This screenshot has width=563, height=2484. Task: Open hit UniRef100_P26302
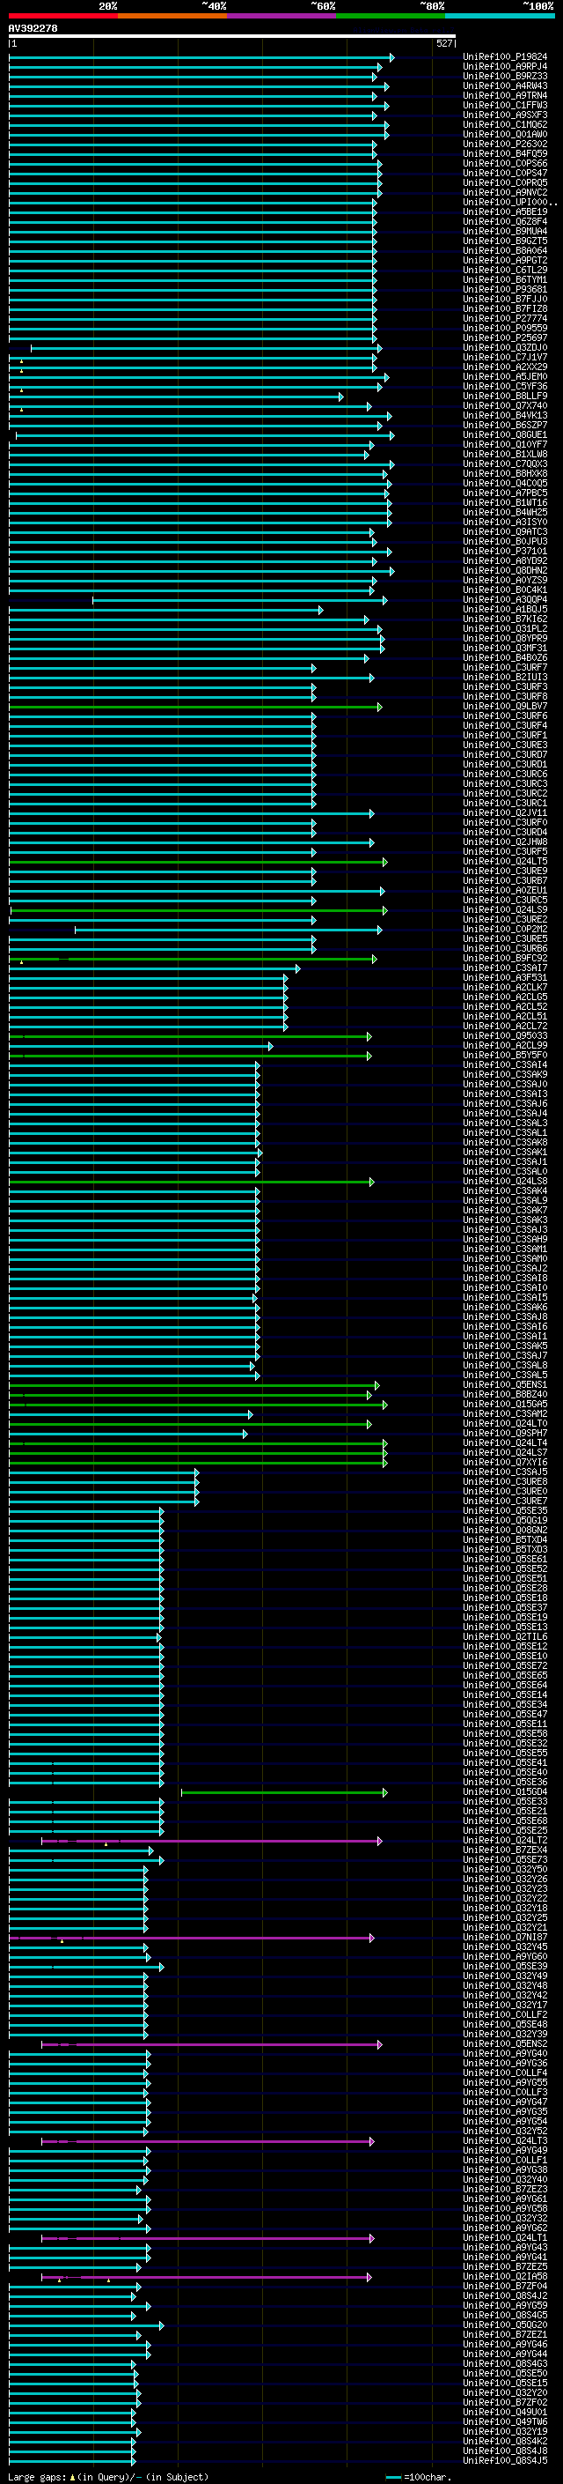pos(504,144)
